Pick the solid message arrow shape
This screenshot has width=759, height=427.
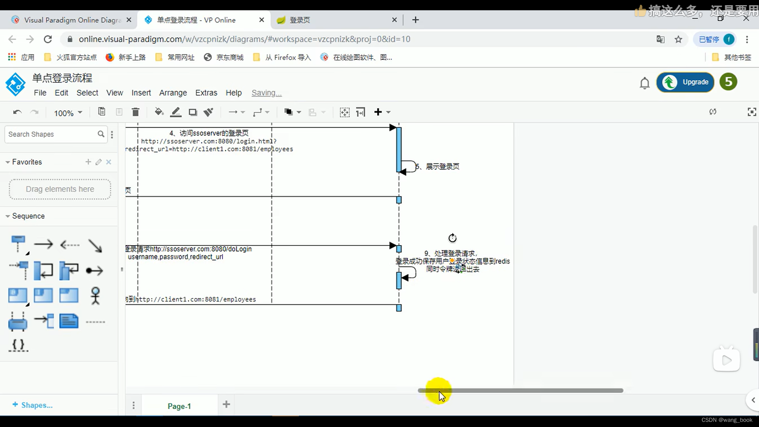[43, 244]
